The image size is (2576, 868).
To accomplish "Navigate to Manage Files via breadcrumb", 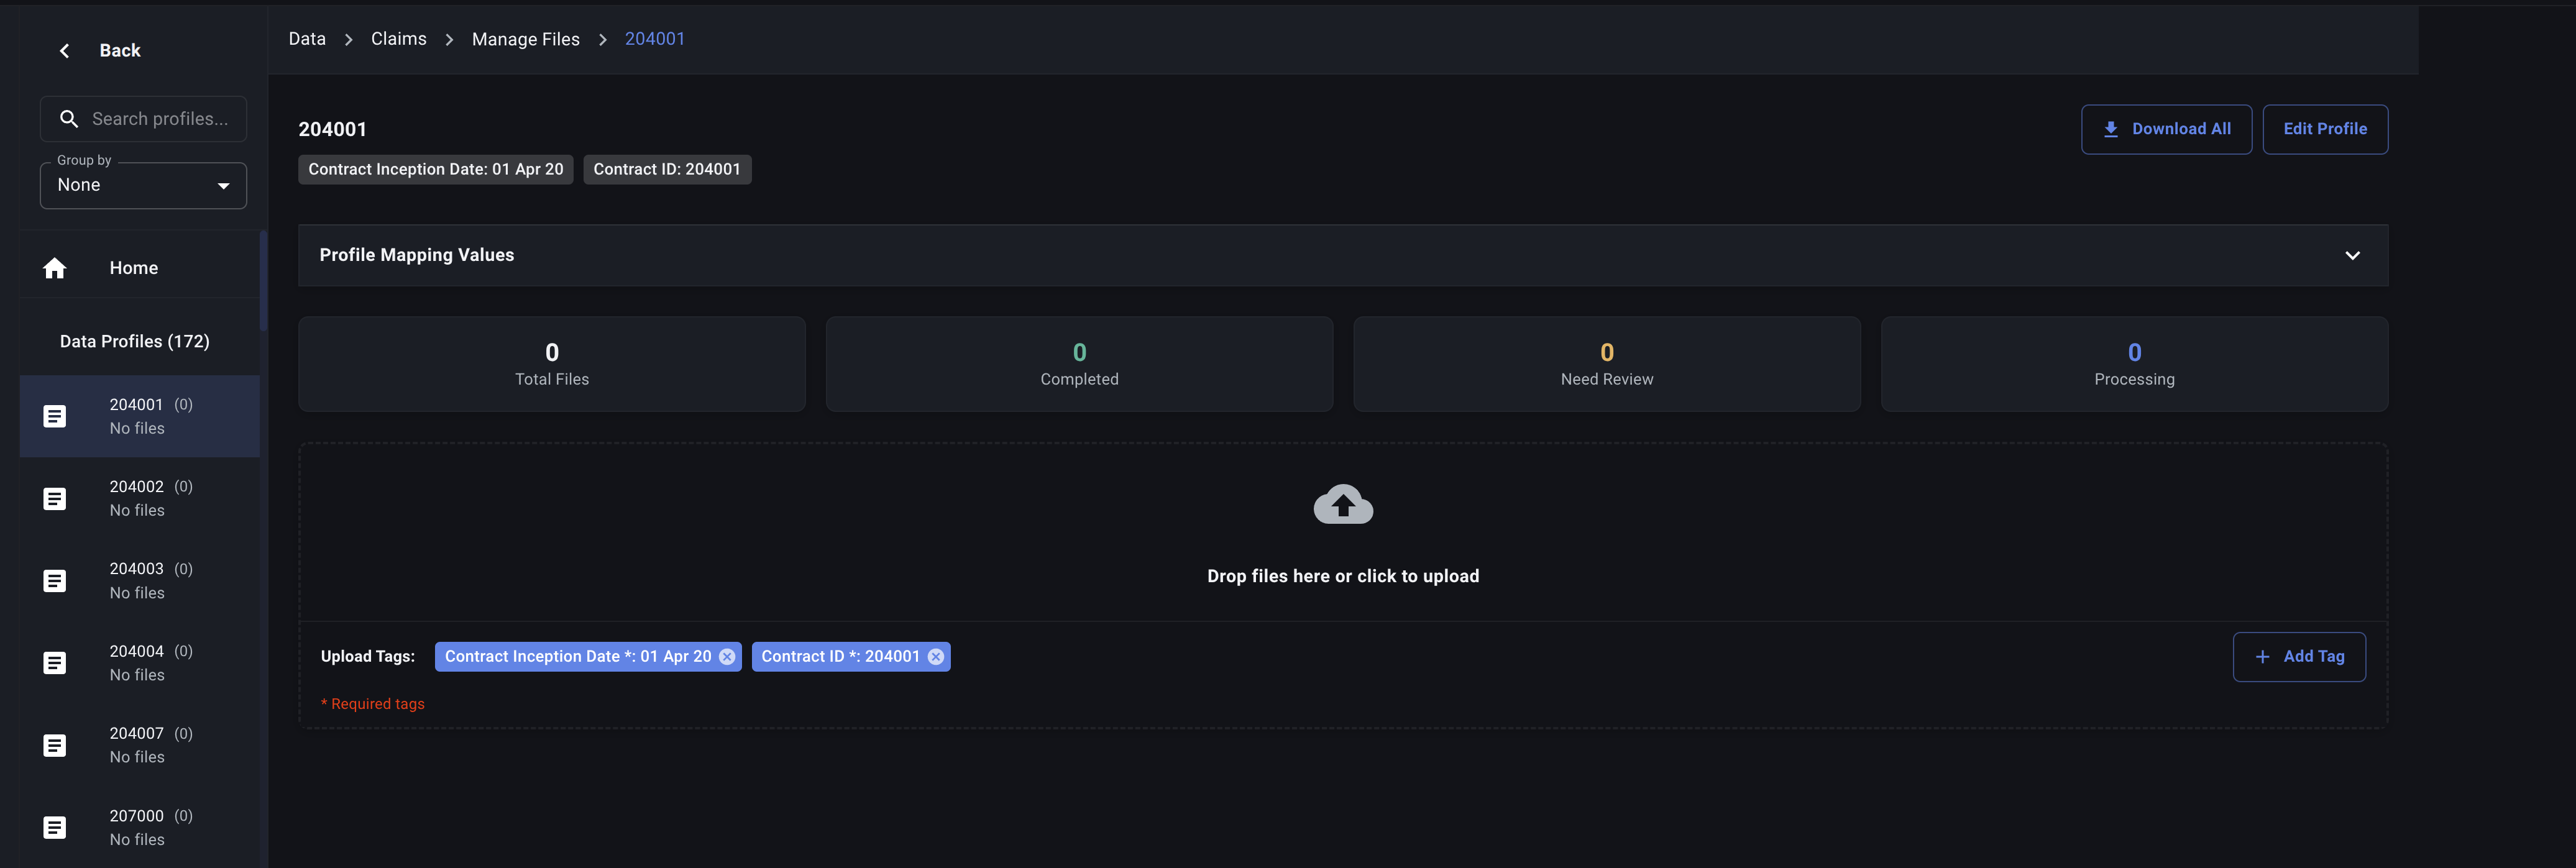I will tap(525, 38).
